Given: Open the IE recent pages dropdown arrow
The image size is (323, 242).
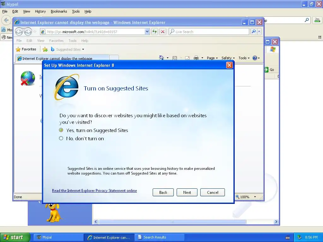Looking at the screenshot, I should point(35,32).
